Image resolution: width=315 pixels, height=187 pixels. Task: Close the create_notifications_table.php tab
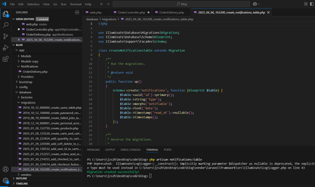tap(269, 12)
